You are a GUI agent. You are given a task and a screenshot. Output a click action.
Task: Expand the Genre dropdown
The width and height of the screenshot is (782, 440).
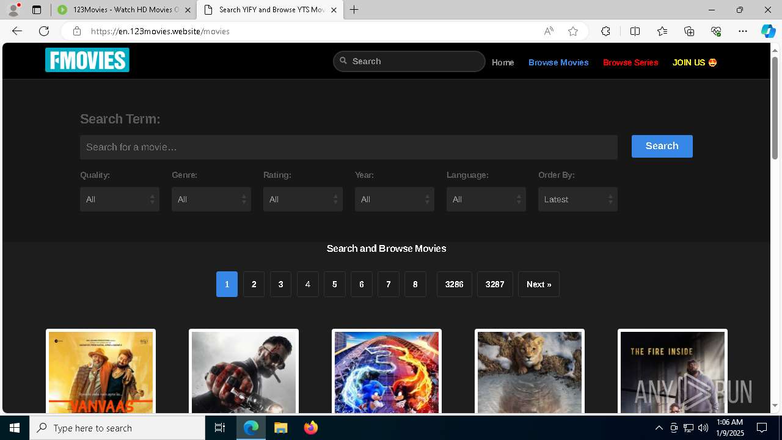click(211, 199)
